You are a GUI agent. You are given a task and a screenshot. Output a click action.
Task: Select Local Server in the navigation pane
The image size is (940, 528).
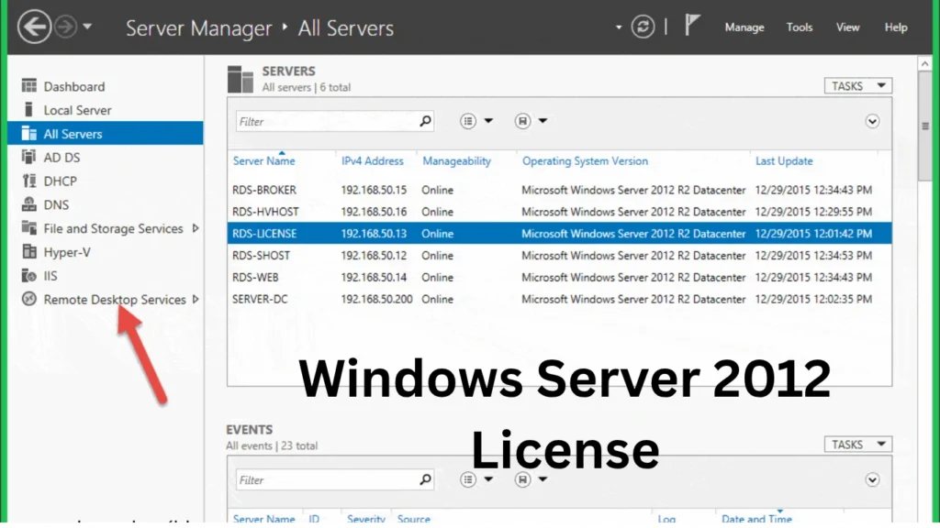click(x=78, y=109)
